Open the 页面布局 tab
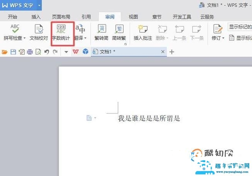The height and width of the screenshot is (176, 252). (61, 17)
